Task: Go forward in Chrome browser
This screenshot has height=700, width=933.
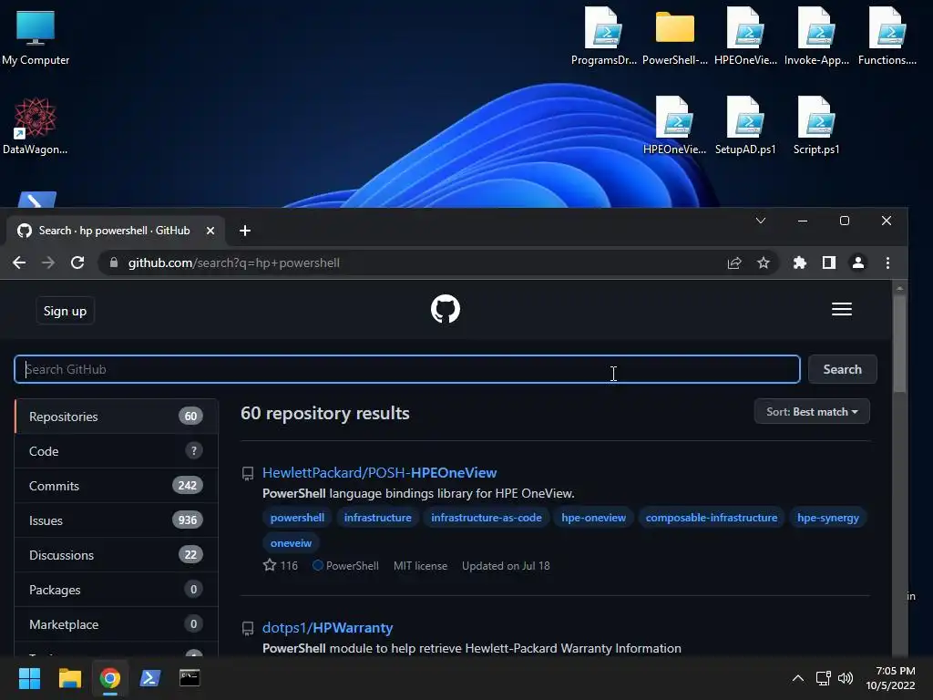Action: coord(48,262)
